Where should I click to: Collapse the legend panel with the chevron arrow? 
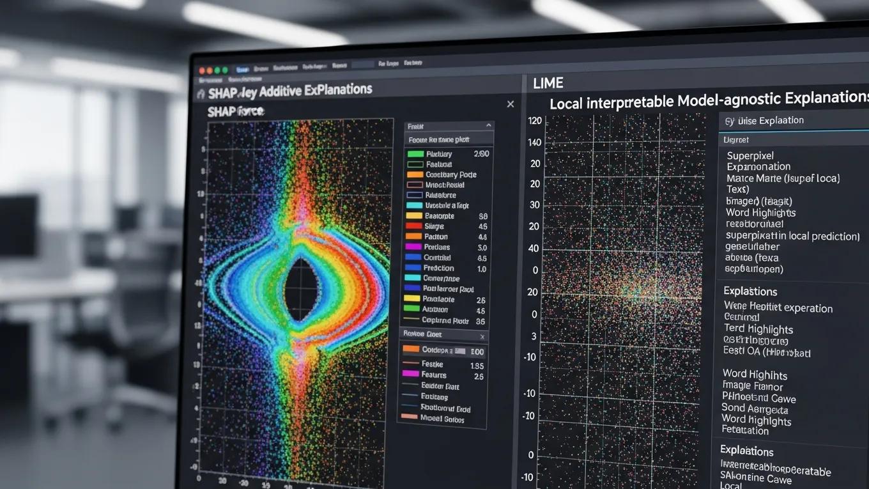[489, 126]
